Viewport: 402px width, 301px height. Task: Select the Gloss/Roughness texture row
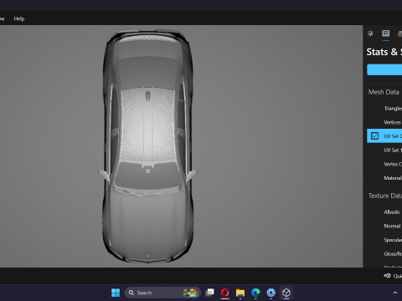click(384, 253)
